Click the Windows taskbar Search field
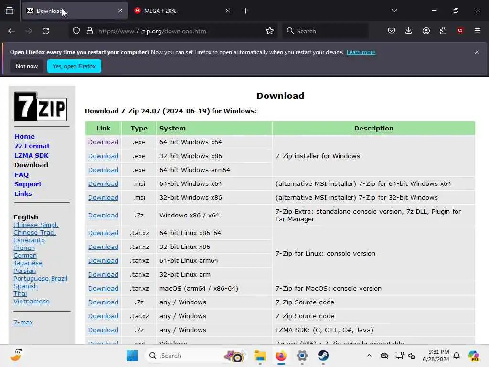Viewport: 489px width, 367px height. pyautogui.click(x=195, y=356)
